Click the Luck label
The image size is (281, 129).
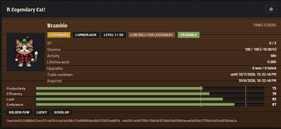10,99
